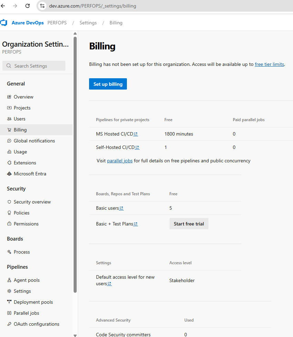Open external link icon beside Basic + Test Plans
The width and height of the screenshot is (293, 337).
136,224
